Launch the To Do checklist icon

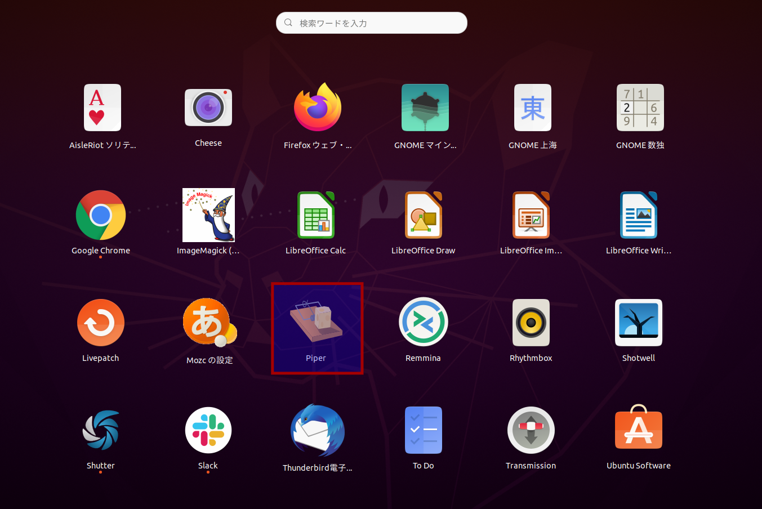click(x=424, y=430)
